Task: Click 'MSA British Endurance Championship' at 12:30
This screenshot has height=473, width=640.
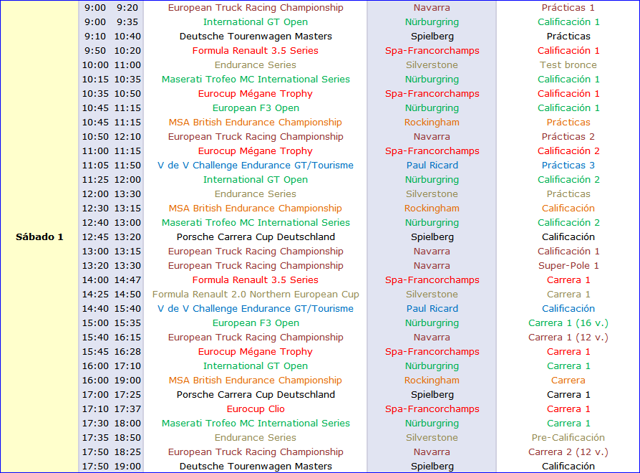Action: 256,209
